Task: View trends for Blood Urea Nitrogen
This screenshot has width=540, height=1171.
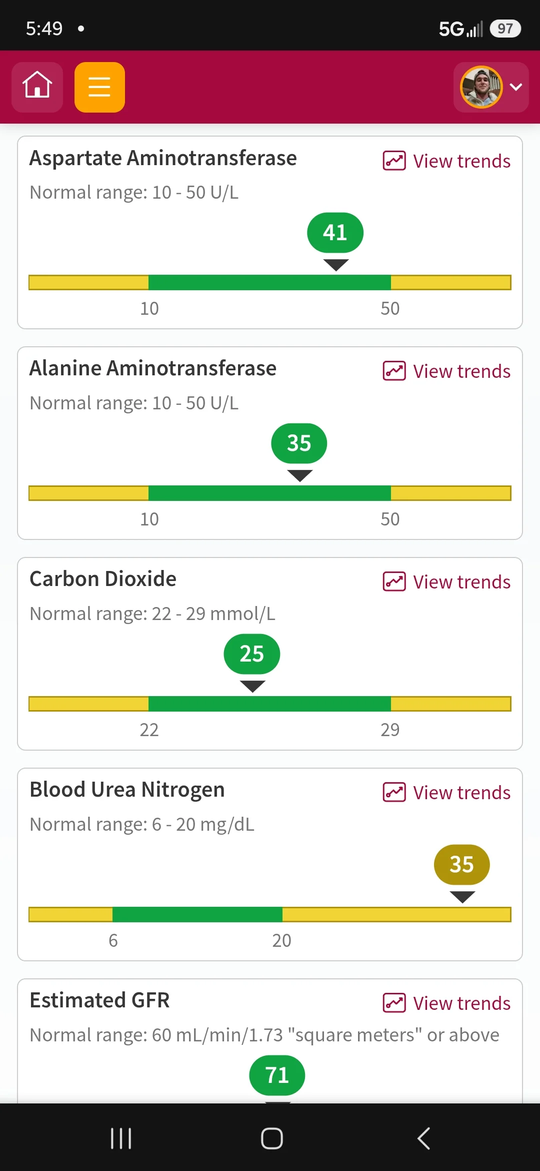Action: [x=446, y=793]
